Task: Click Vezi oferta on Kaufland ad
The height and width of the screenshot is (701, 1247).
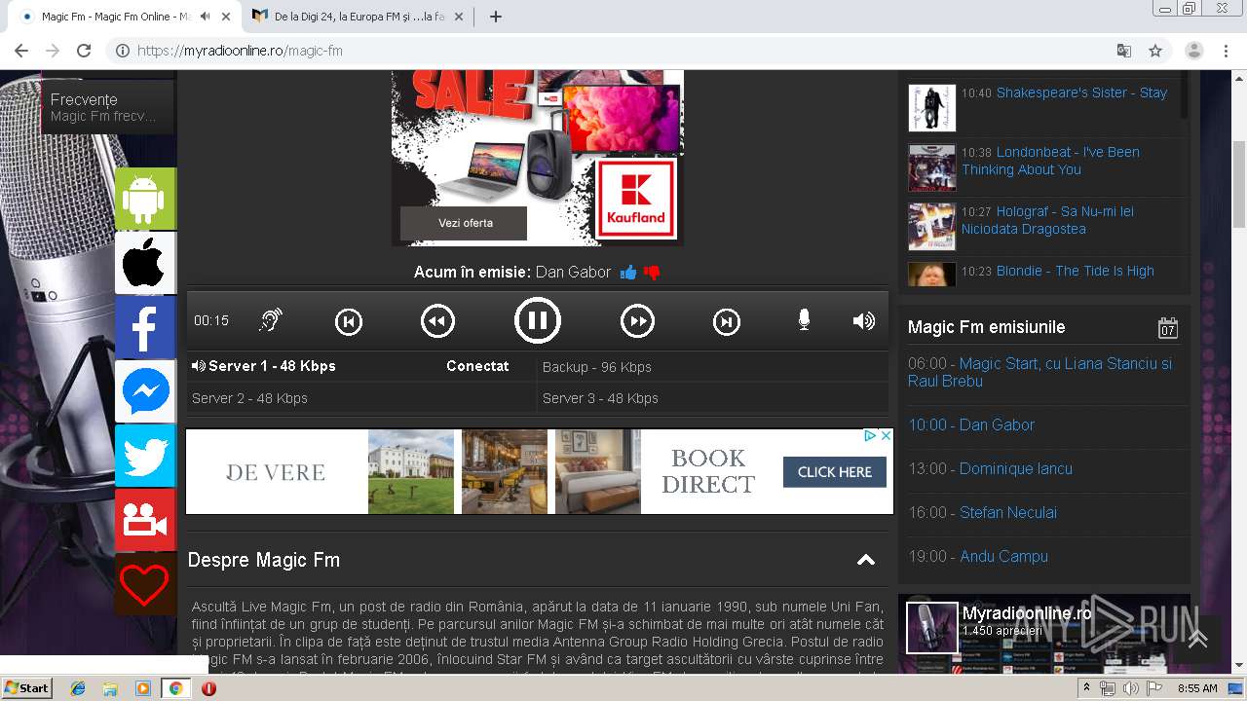Action: tap(465, 223)
